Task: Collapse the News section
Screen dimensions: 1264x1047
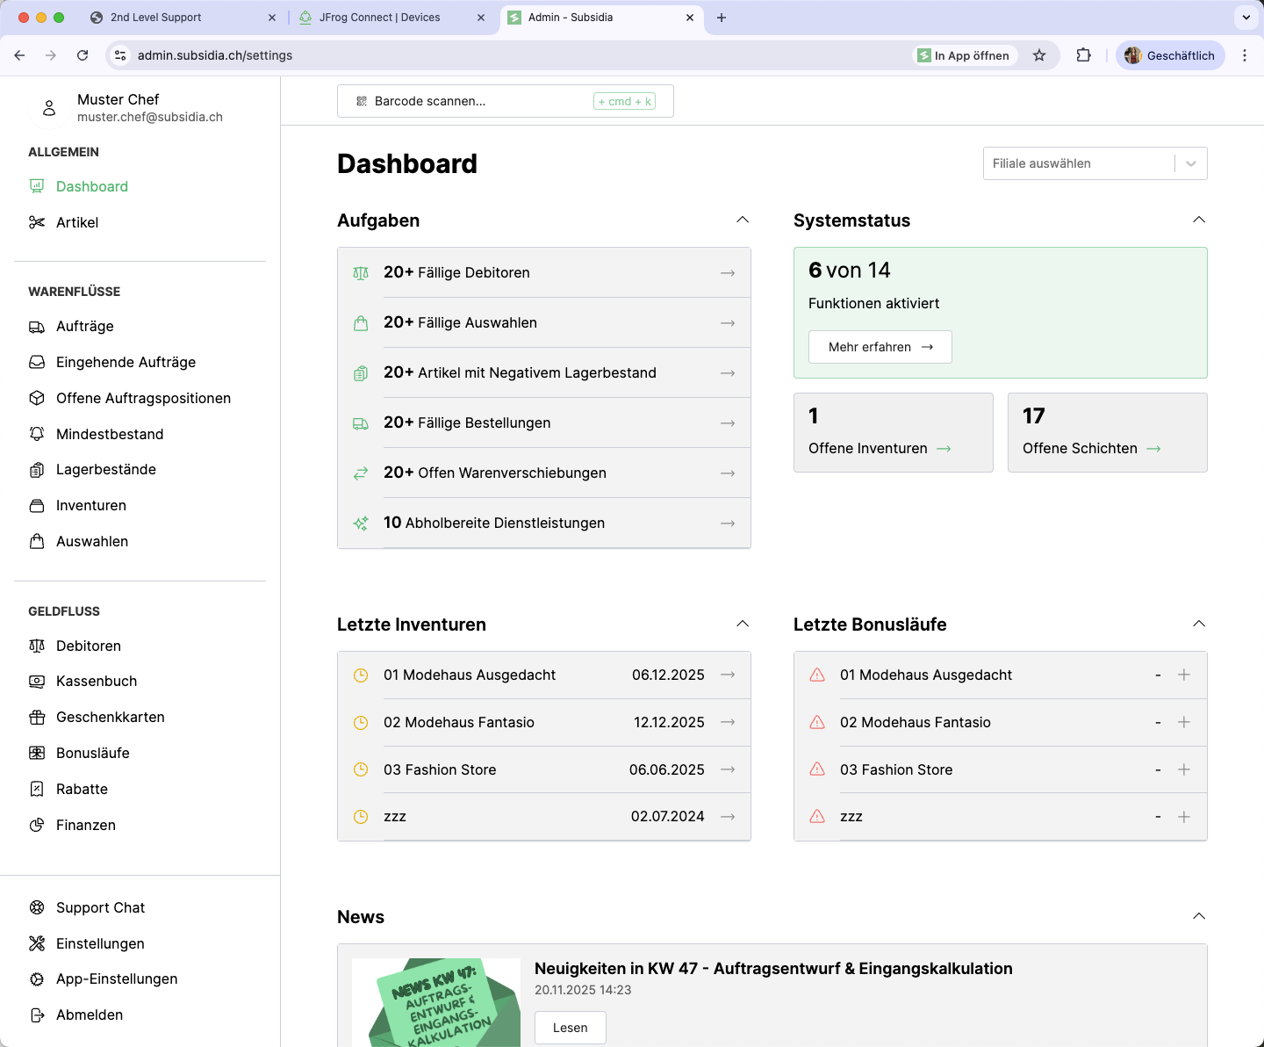Action: click(x=1199, y=916)
